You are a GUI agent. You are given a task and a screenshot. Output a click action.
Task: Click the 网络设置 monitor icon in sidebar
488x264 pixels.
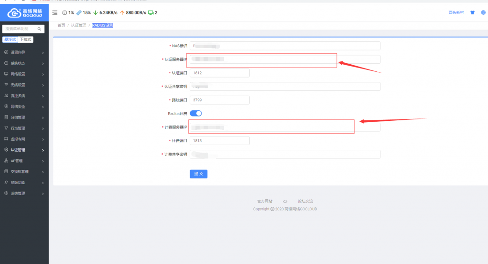(x=6, y=74)
